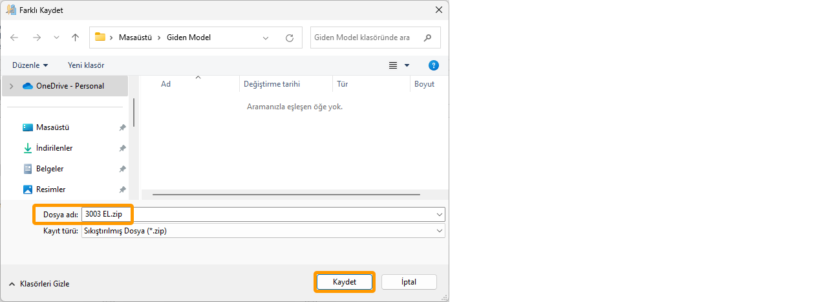Image resolution: width=821 pixels, height=302 pixels.
Task: Open the recent locations dropdown arrow
Action: [56, 38]
